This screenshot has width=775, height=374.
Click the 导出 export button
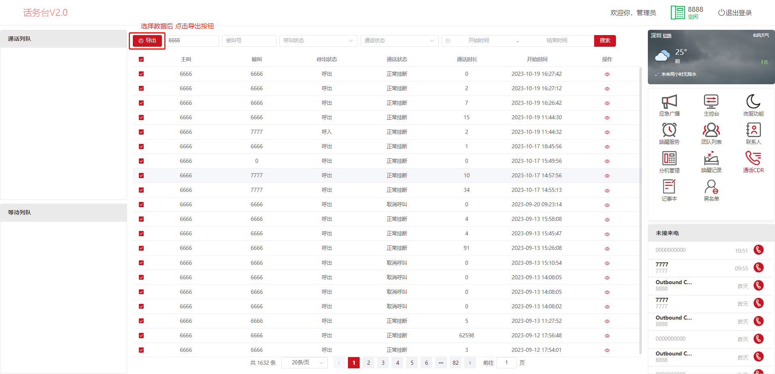point(147,41)
